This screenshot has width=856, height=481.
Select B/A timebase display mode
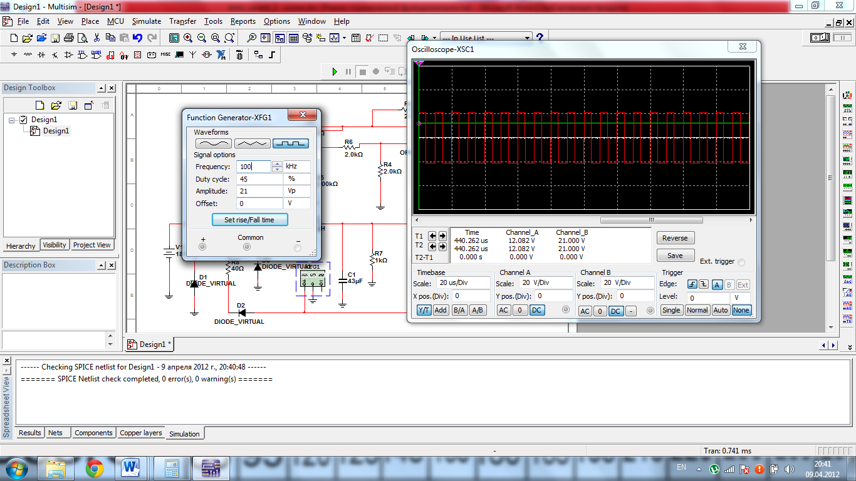tap(459, 310)
